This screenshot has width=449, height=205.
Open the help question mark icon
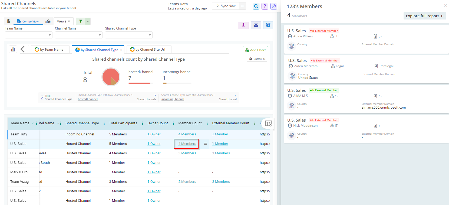click(x=265, y=6)
